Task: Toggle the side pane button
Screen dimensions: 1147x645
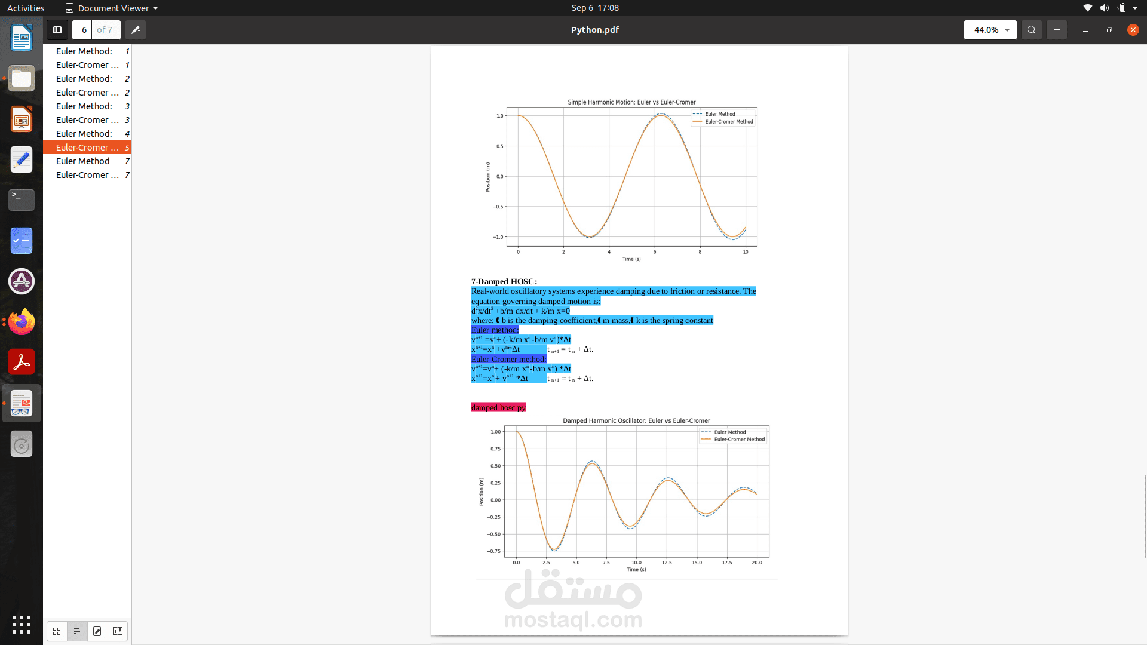Action: pyautogui.click(x=57, y=30)
